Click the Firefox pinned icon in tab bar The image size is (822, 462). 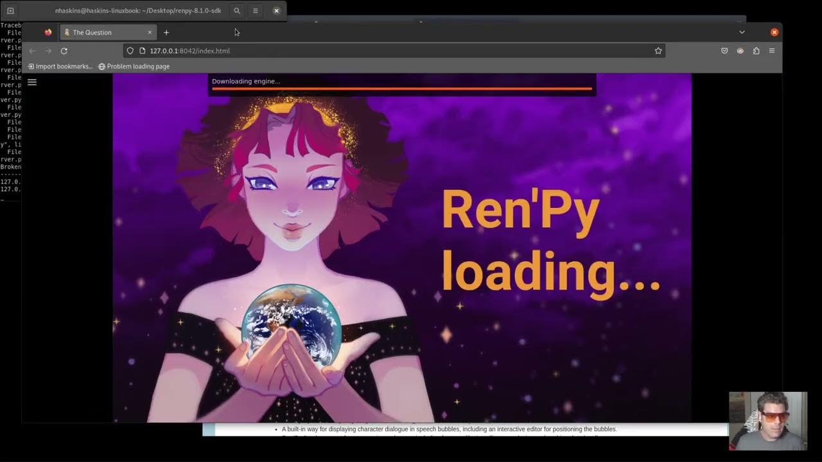(x=48, y=32)
